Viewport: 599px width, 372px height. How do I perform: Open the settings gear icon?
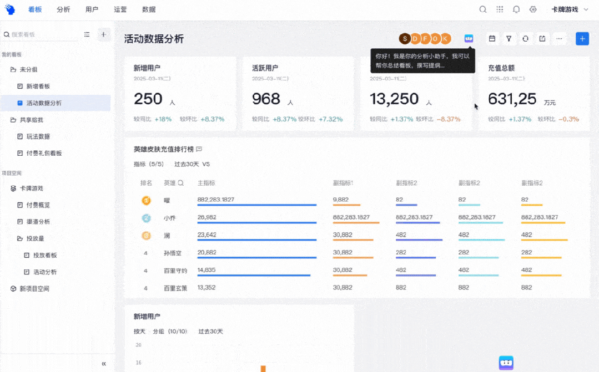pyautogui.click(x=533, y=9)
